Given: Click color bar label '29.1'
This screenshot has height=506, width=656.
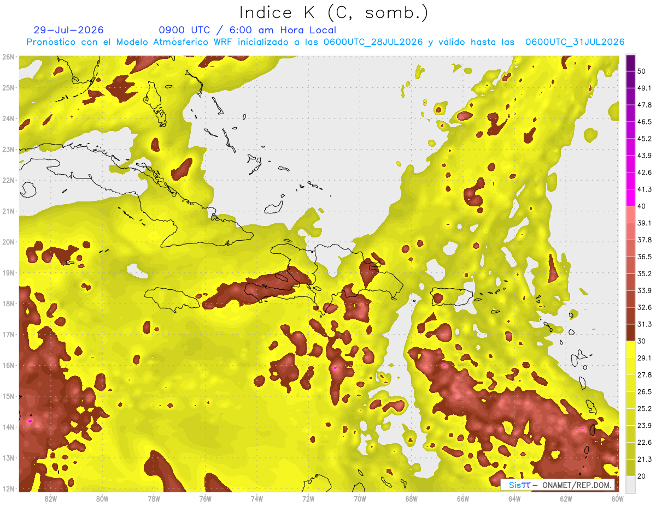Looking at the screenshot, I should [x=644, y=358].
